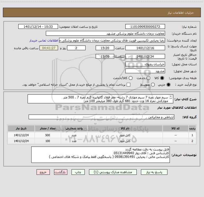Screen dimensions: 204x197
Task: Click the چاپ print button
Action: (78, 172)
